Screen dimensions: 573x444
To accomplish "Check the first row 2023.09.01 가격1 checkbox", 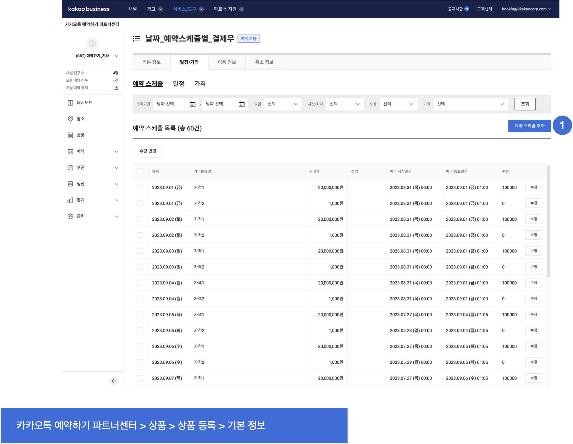I will point(141,187).
